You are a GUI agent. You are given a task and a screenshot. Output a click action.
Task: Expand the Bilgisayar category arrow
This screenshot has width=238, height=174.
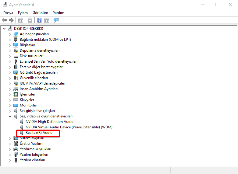[10, 45]
